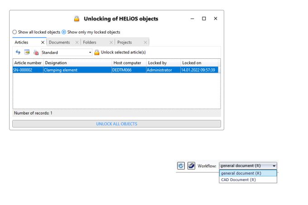Click the red delete configuration icon
The height and width of the screenshot is (205, 308).
36,52
